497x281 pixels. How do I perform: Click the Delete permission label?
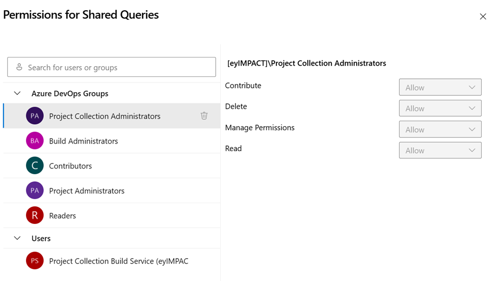236,106
